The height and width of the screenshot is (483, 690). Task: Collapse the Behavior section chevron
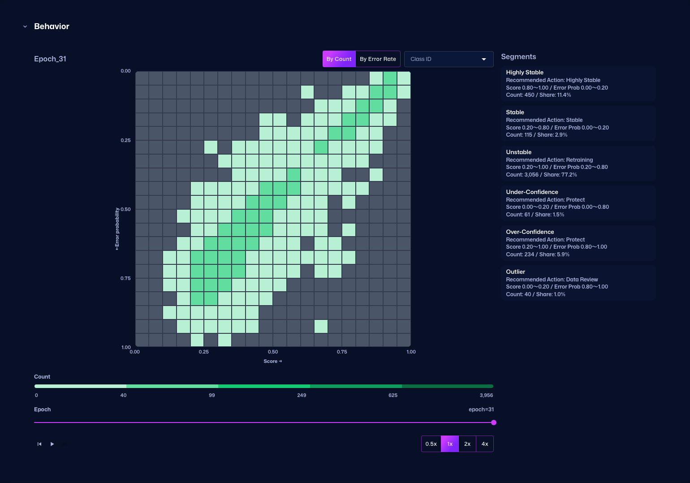point(25,27)
